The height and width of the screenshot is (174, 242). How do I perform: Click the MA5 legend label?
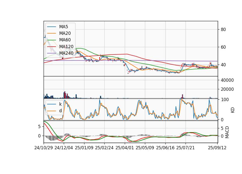pos(64,27)
